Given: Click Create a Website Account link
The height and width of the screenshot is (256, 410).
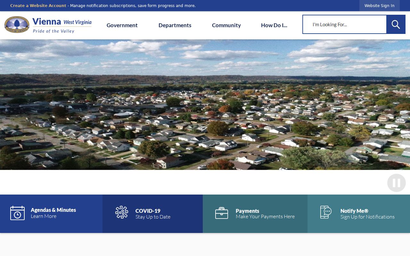Looking at the screenshot, I should (x=38, y=6).
